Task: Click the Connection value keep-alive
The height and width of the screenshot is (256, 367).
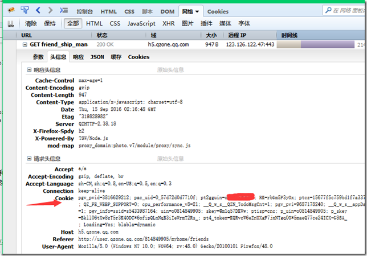Action: 92,191
